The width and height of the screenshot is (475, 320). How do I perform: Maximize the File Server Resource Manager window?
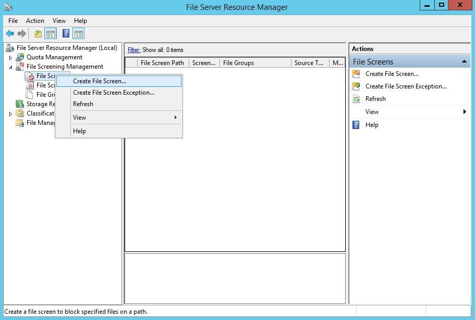point(442,5)
